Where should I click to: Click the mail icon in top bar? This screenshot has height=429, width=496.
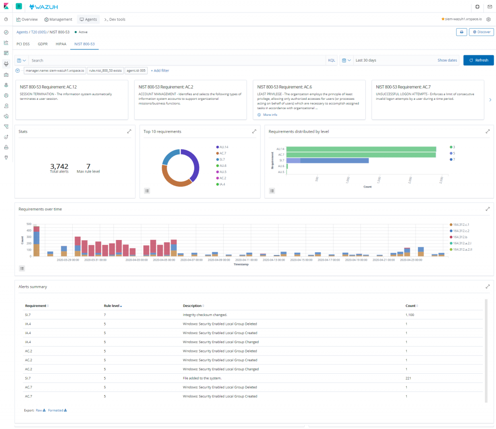tap(490, 7)
